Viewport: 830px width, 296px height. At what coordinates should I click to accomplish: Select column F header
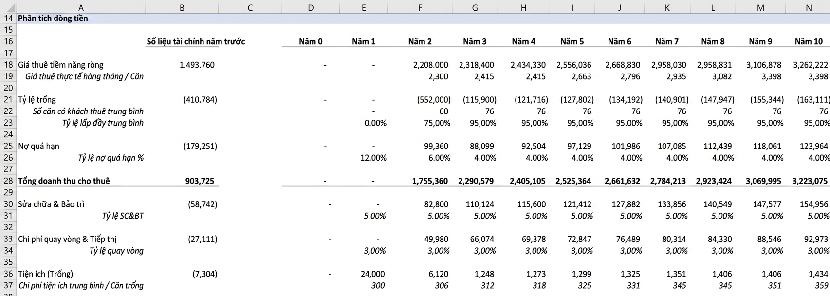[420, 7]
